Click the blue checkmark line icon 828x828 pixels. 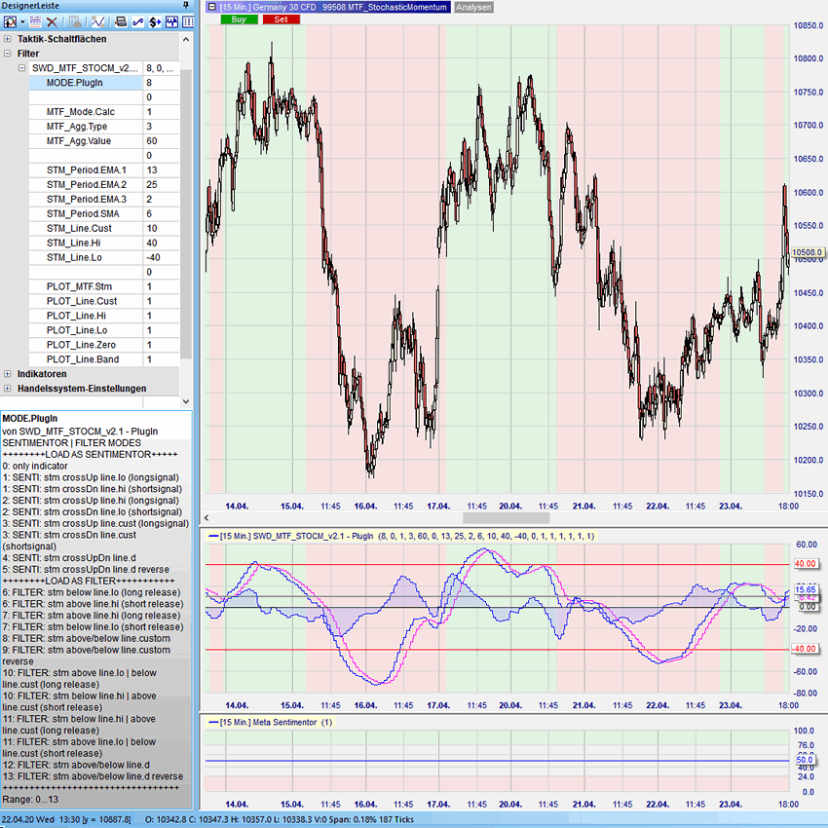(137, 21)
